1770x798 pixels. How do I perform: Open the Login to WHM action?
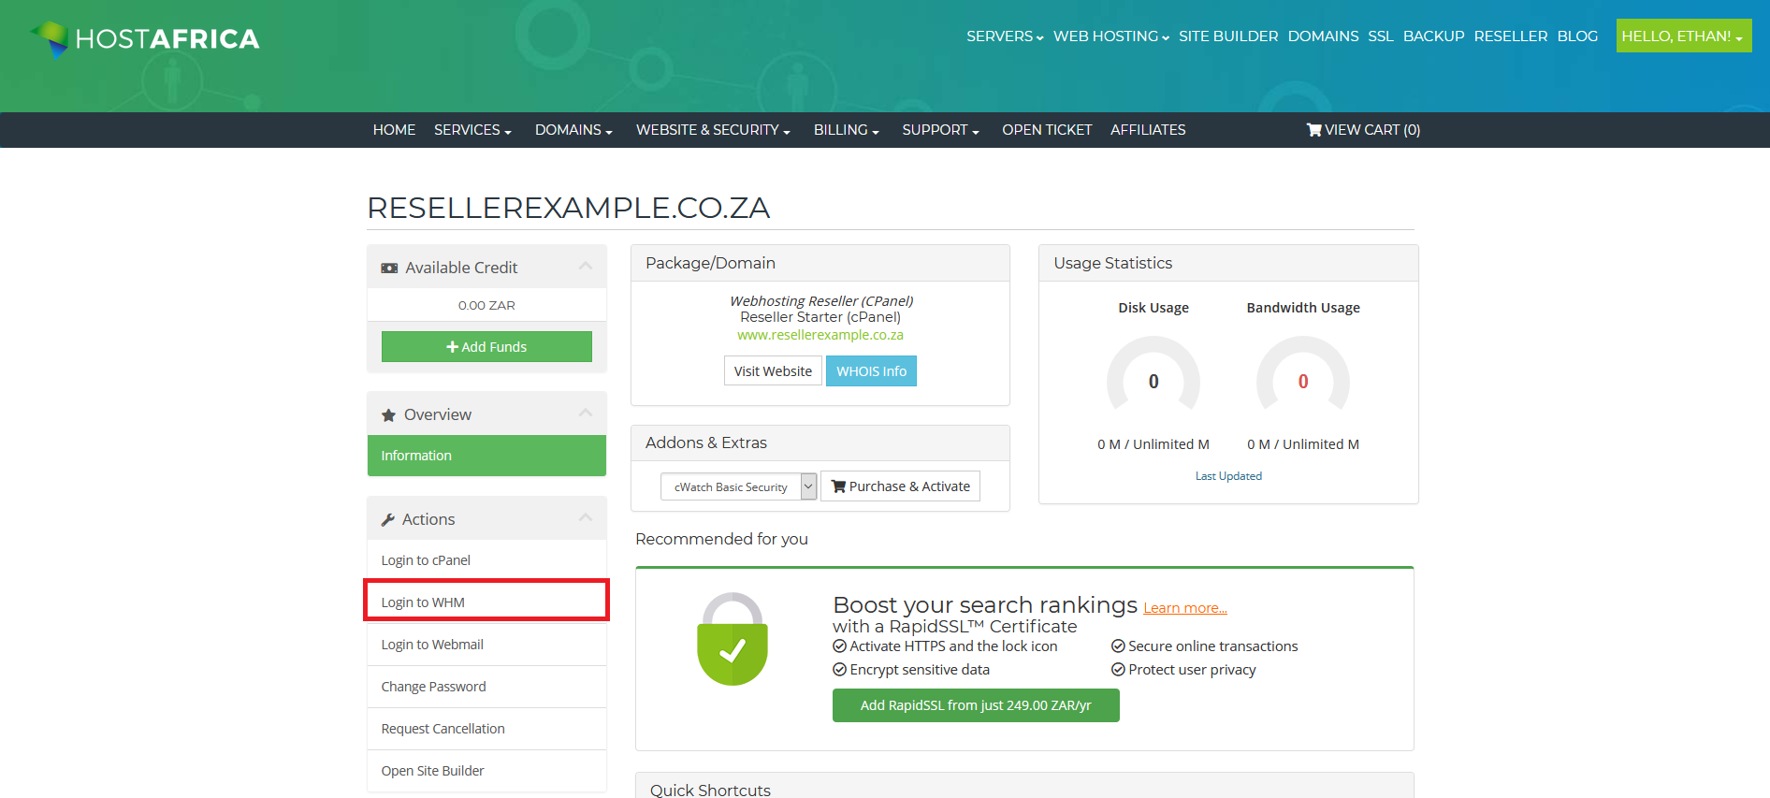(x=486, y=602)
